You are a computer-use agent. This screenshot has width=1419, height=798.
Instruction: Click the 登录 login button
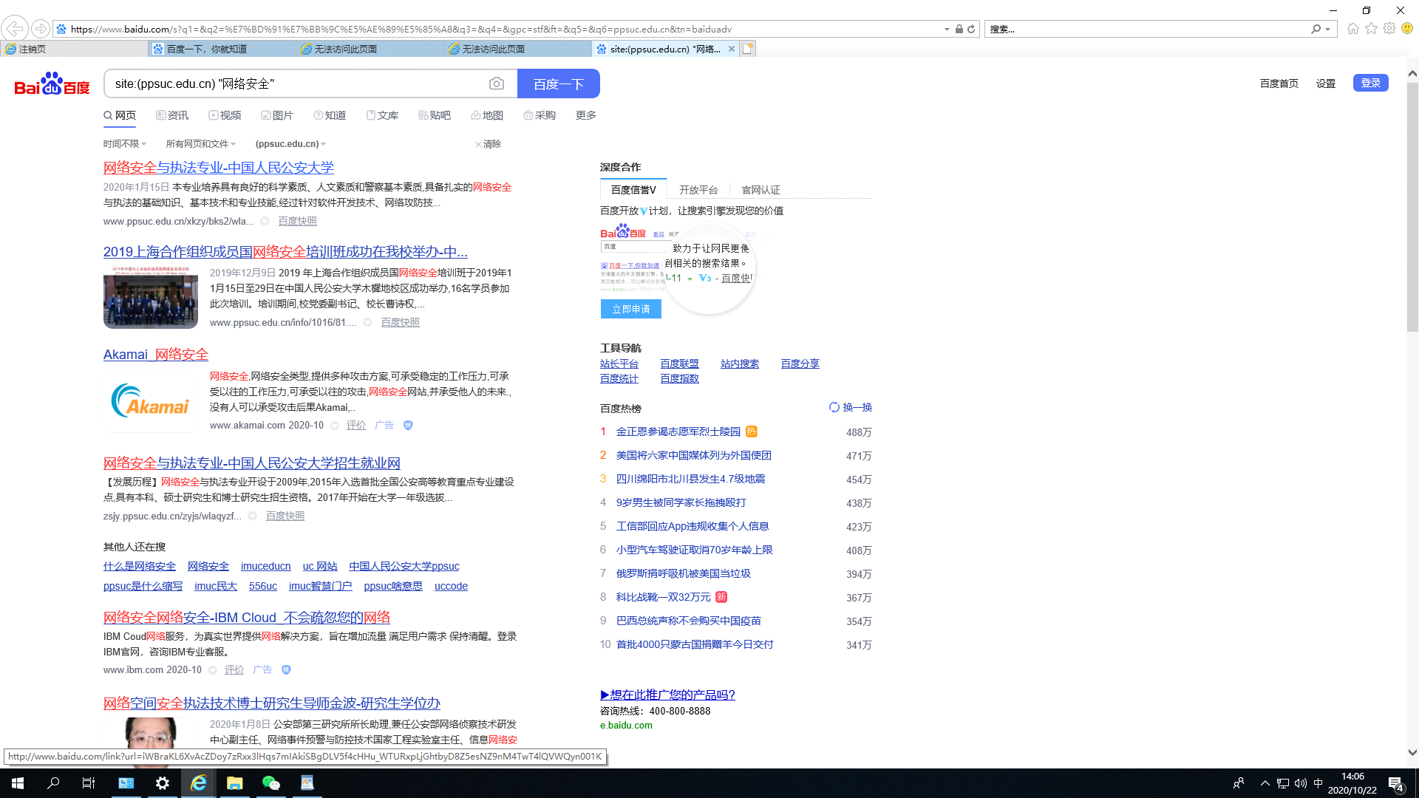[1370, 83]
